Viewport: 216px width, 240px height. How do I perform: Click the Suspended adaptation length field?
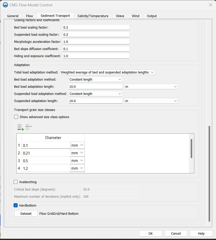pos(96,101)
